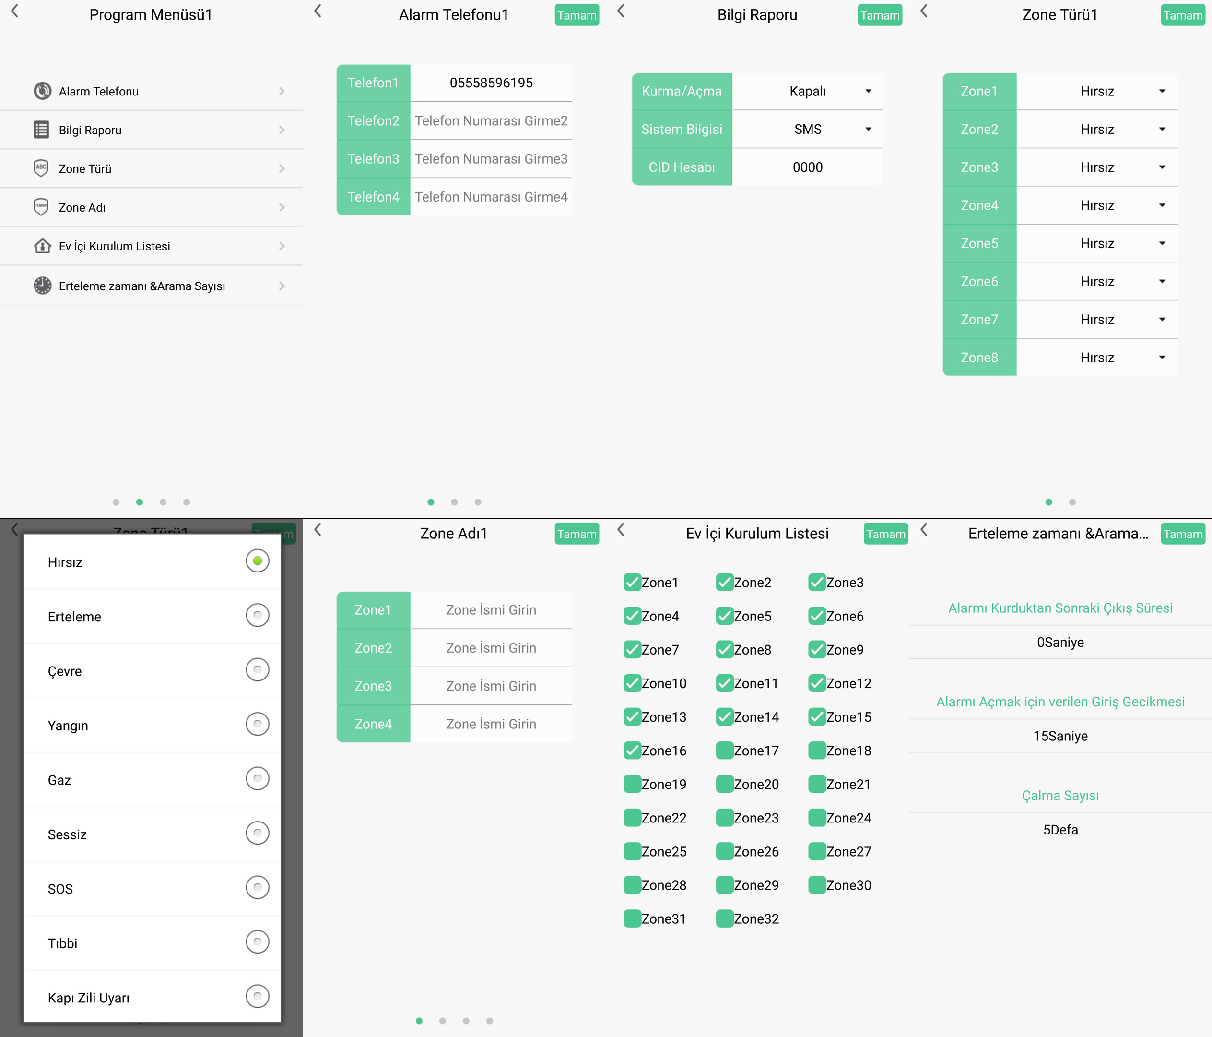Screen dimensions: 1212x1037
Task: Open Sistem Bilgisi dropdown showing SMS
Action: click(808, 130)
